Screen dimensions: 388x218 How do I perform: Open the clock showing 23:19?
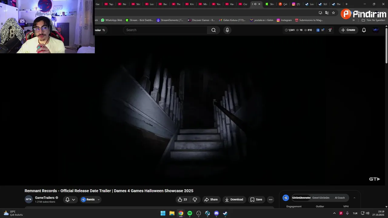point(378,213)
